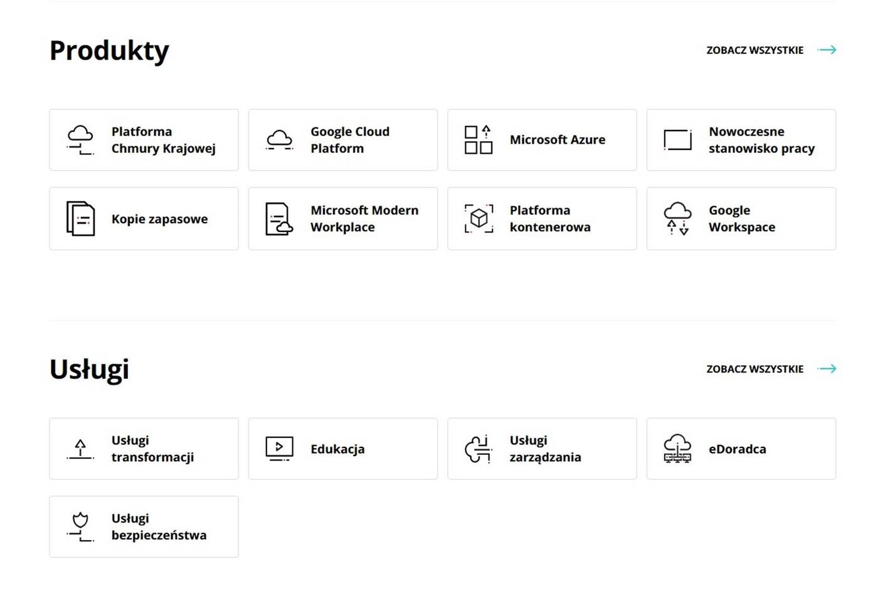878x596 pixels.
Task: Open the Microsoft Azure text label
Action: [x=557, y=140]
